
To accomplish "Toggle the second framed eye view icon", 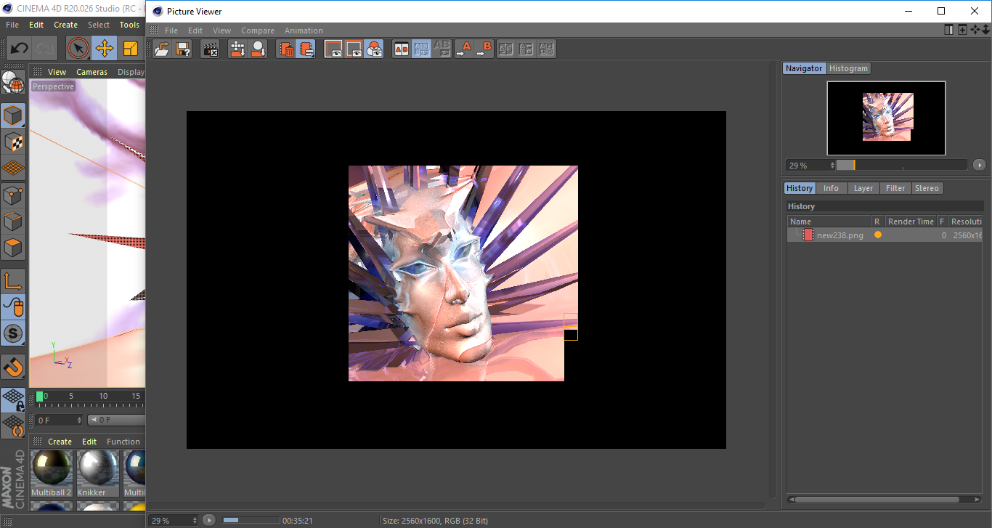I will click(x=354, y=49).
